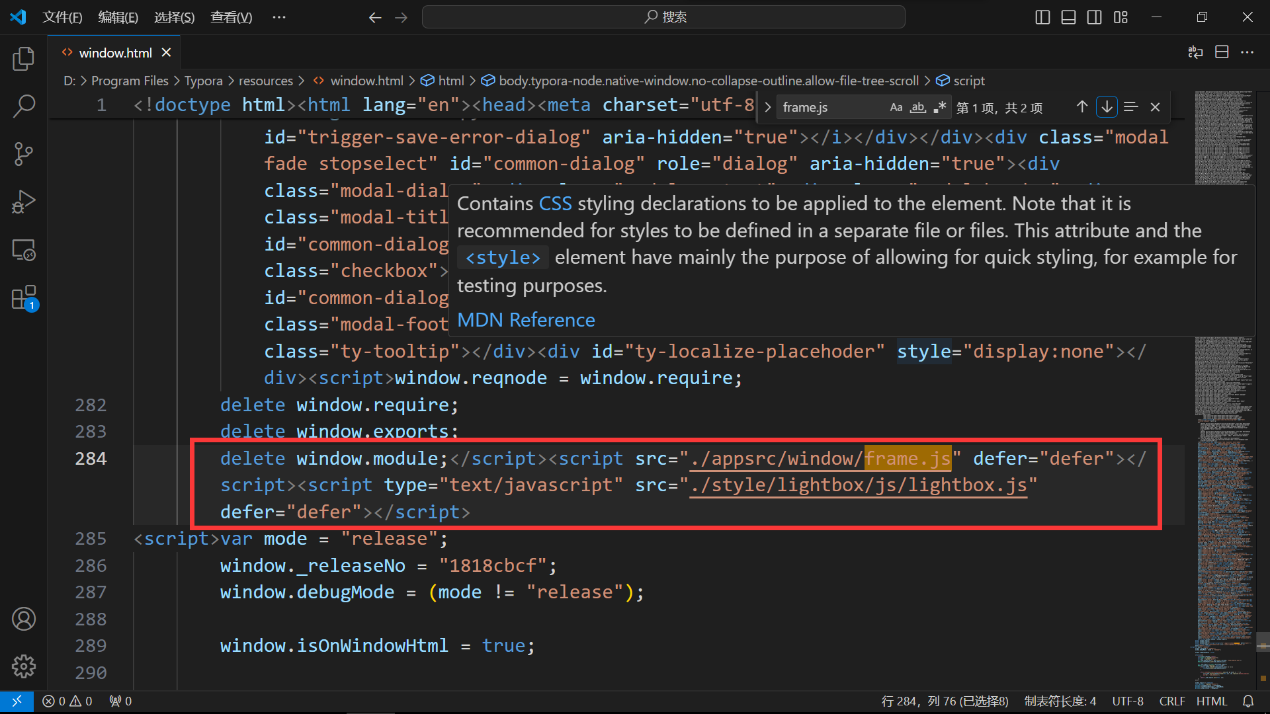Open the Accounts menu icon

click(x=24, y=619)
